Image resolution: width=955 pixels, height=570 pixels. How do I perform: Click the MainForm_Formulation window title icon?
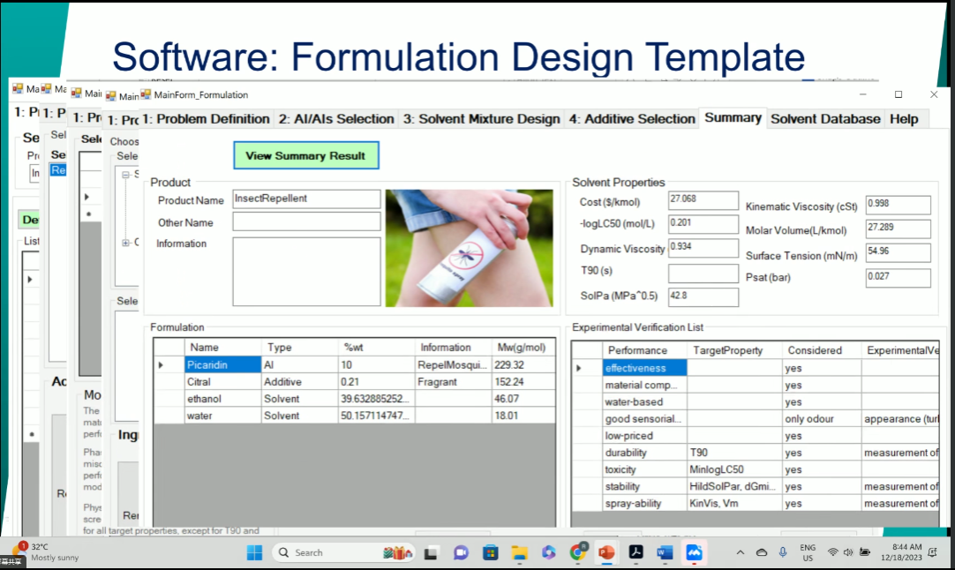point(146,95)
